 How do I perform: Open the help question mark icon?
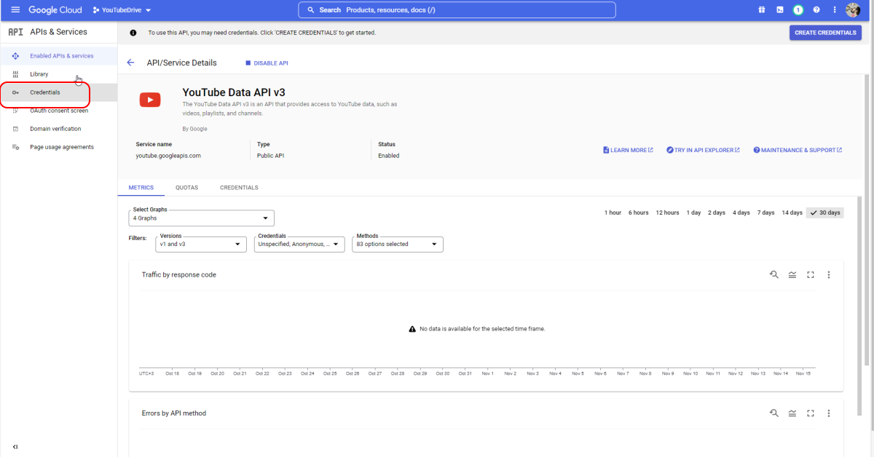816,10
